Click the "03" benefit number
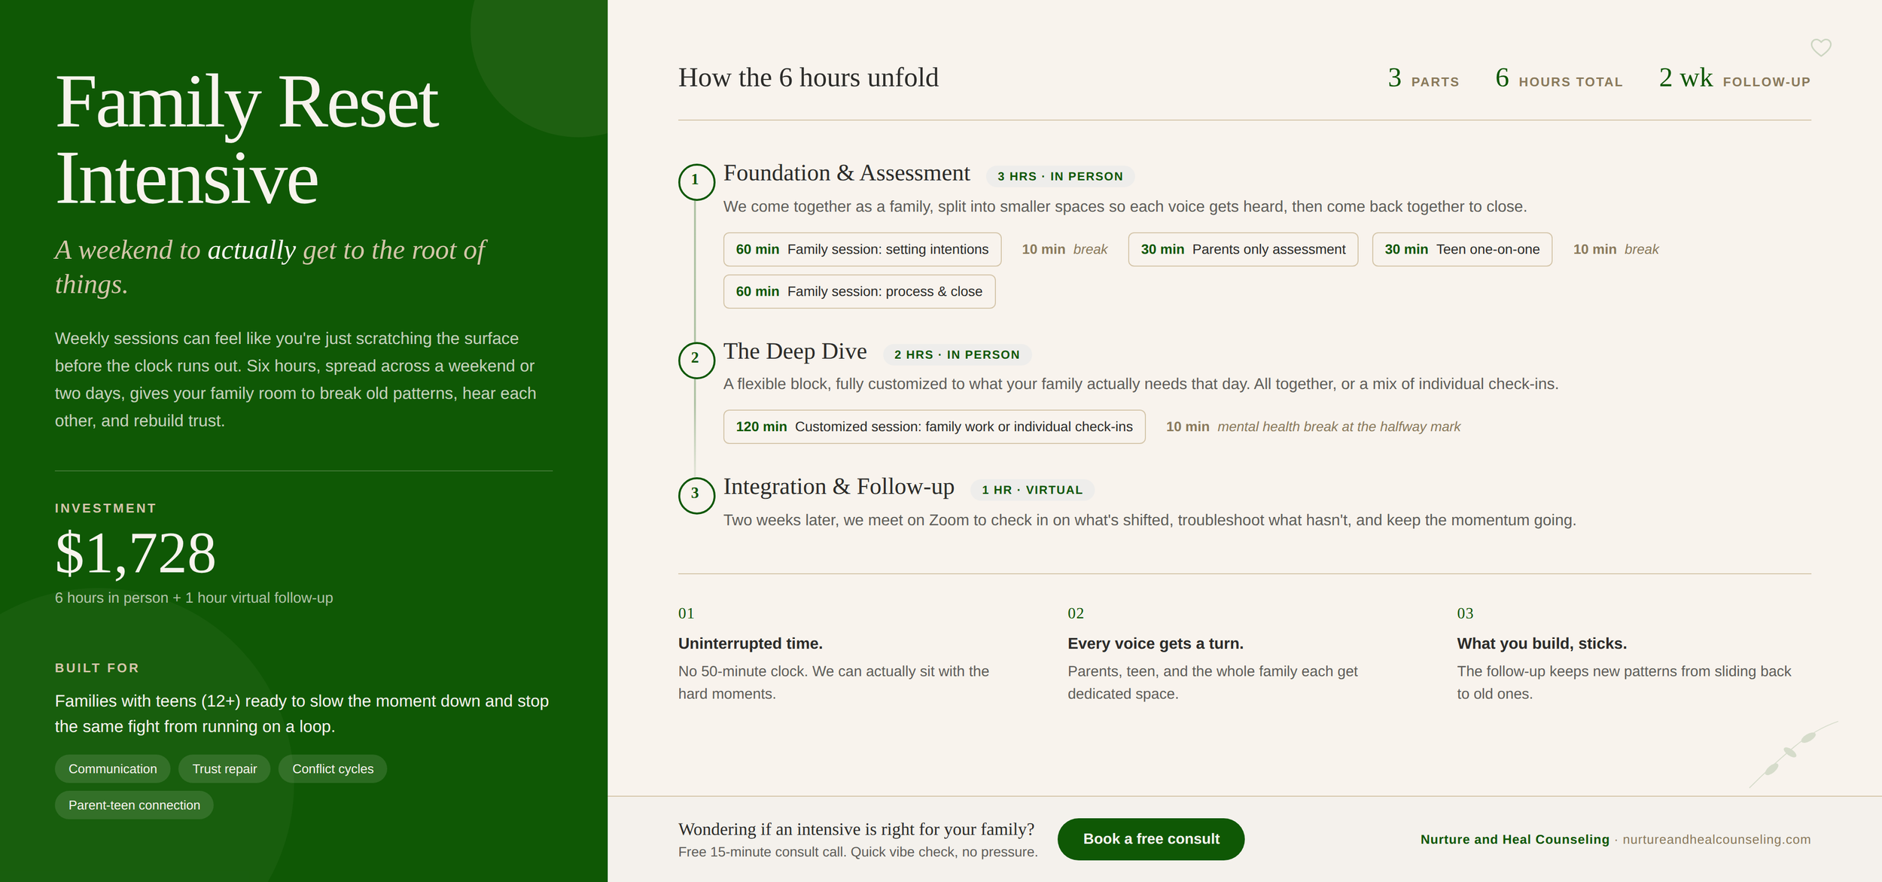The height and width of the screenshot is (882, 1882). click(1465, 613)
